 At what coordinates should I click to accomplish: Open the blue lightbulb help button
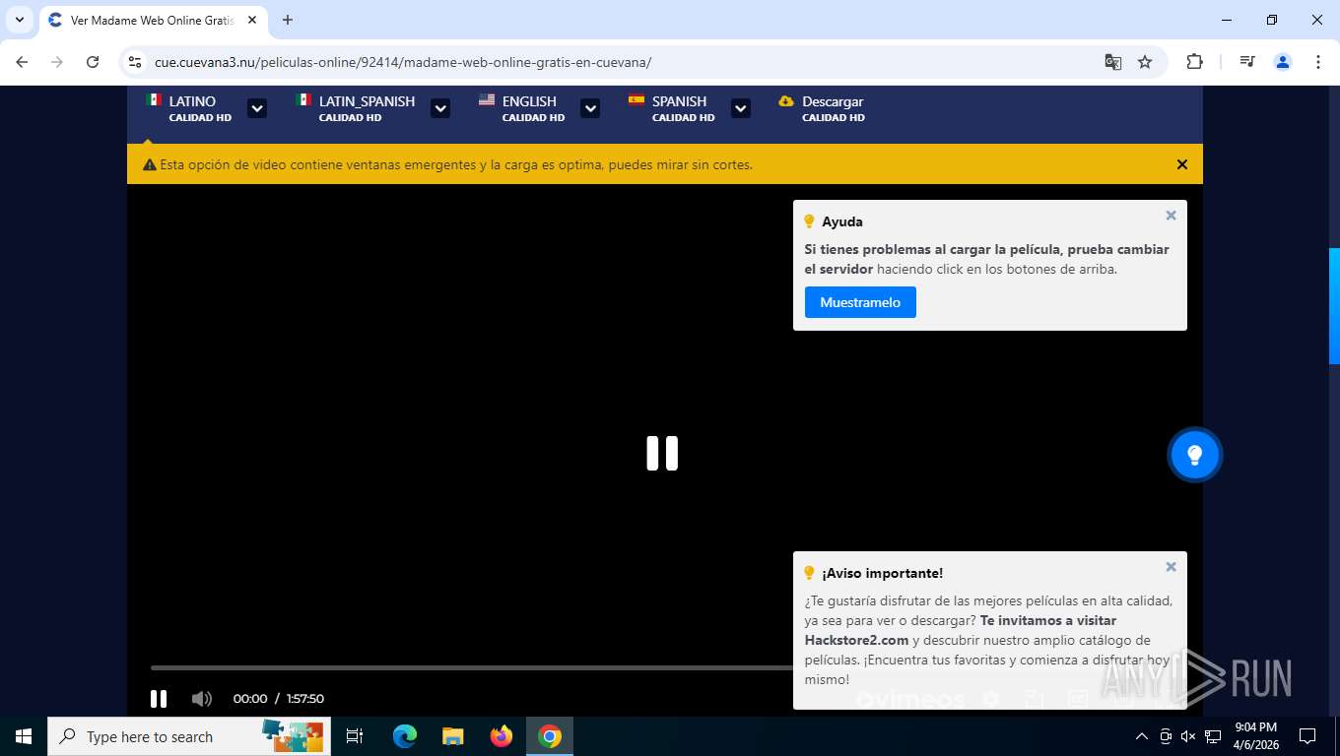coord(1194,455)
